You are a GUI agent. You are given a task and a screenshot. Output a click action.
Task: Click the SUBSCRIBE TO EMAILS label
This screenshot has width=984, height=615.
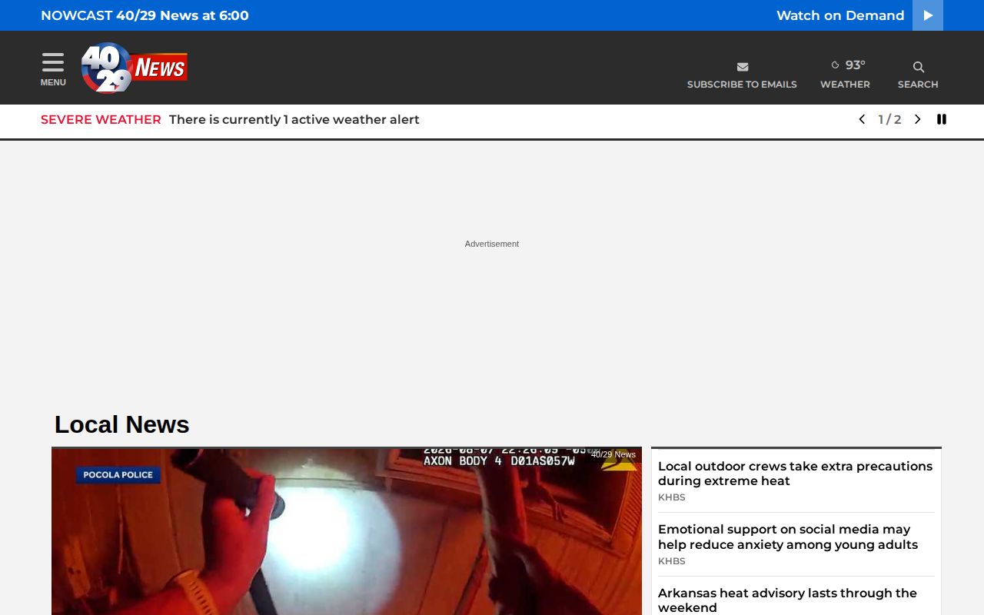coord(742,85)
